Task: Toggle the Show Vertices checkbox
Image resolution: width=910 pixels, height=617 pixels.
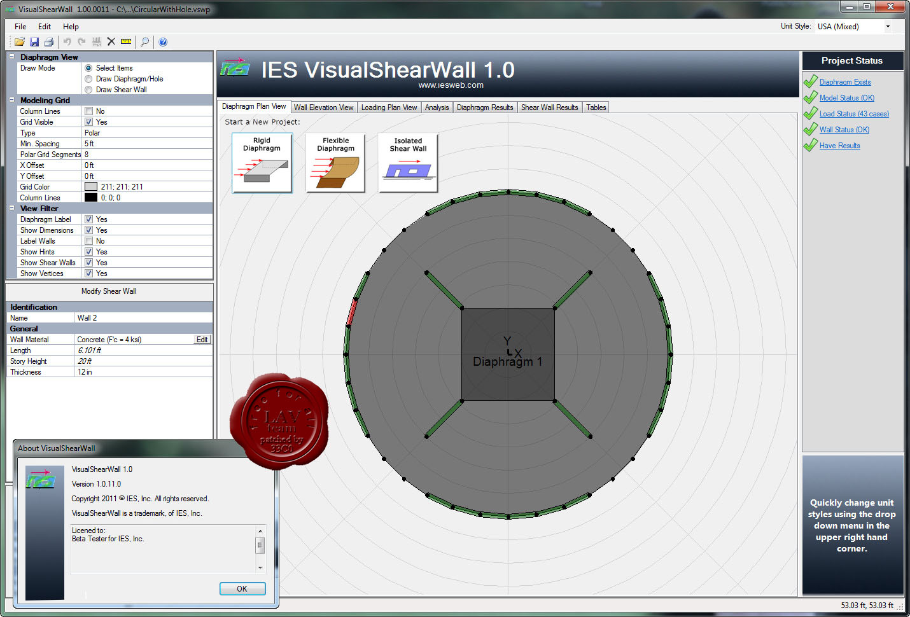Action: coord(88,274)
